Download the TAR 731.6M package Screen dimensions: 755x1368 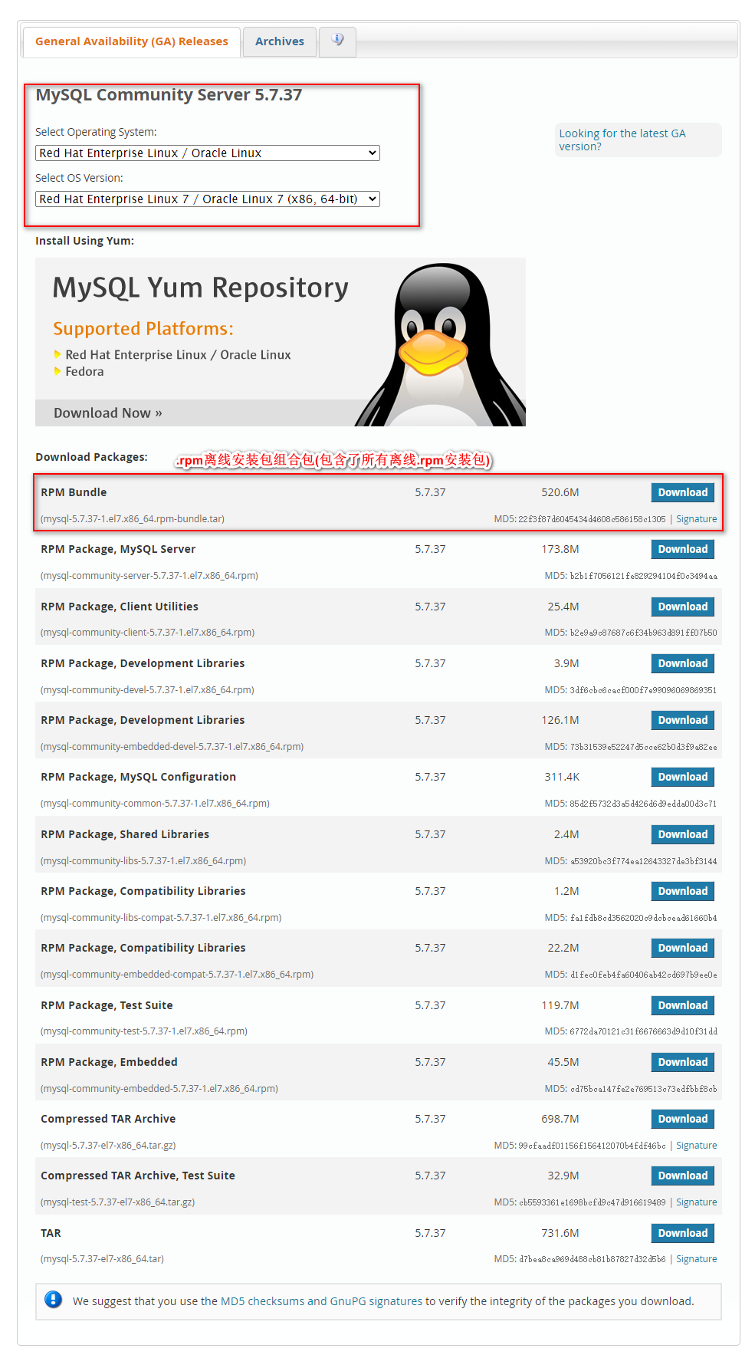(x=683, y=1233)
